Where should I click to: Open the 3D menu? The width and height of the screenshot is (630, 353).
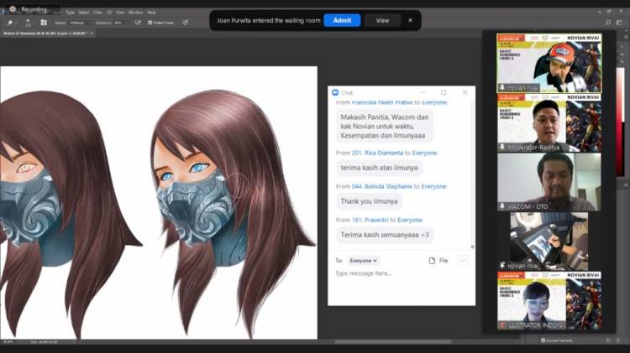(109, 13)
